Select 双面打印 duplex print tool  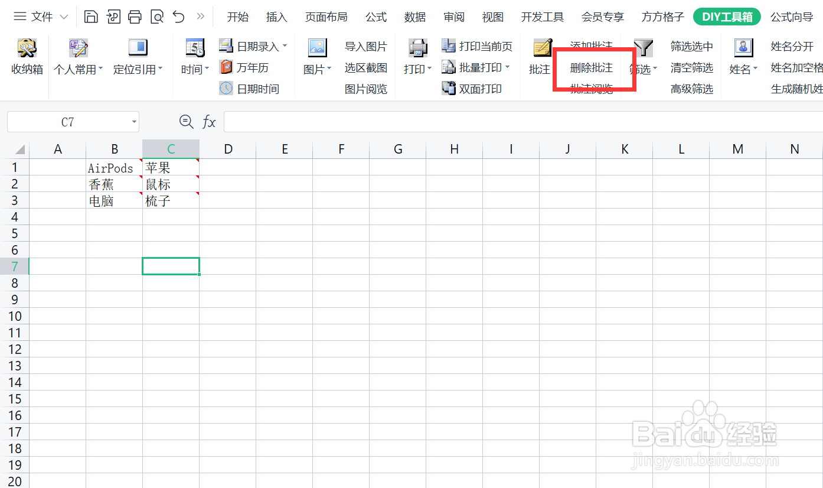[472, 89]
